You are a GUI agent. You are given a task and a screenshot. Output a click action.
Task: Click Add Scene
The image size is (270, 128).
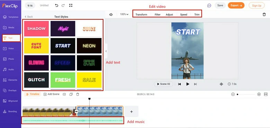tap(52, 94)
